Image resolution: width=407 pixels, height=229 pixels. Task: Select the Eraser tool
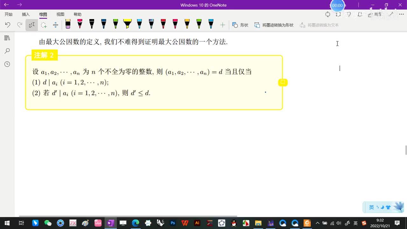click(x=68, y=24)
